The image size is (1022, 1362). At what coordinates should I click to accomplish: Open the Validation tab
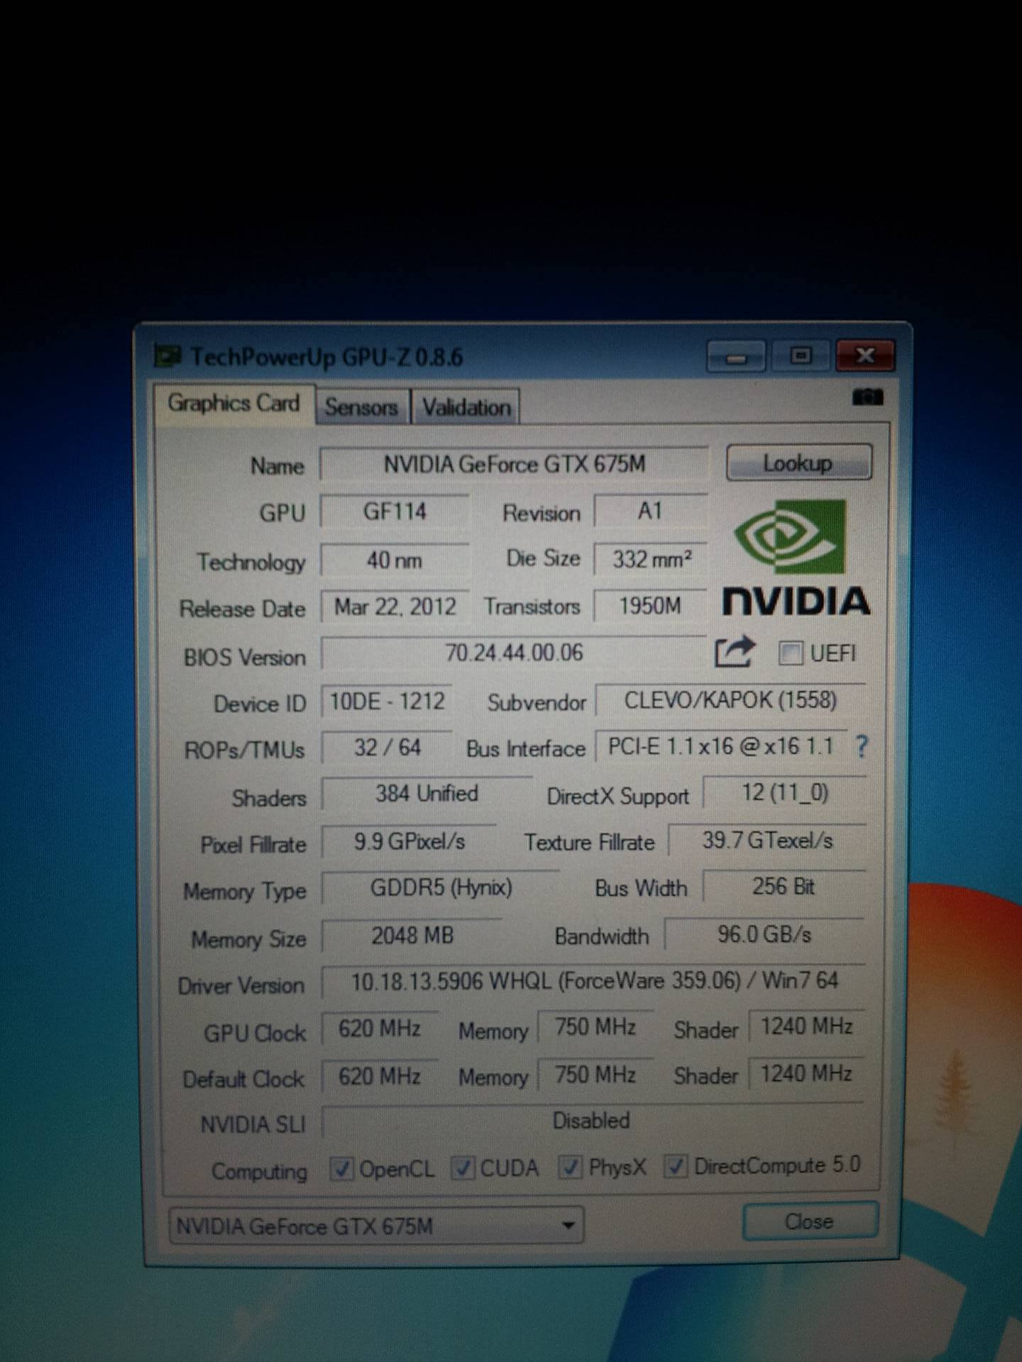coord(466,408)
